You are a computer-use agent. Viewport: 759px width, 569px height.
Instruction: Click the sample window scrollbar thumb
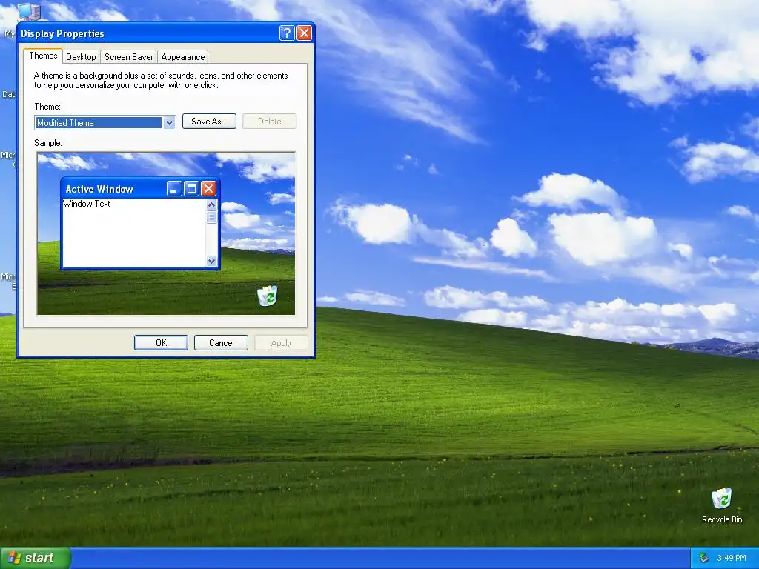(x=211, y=217)
